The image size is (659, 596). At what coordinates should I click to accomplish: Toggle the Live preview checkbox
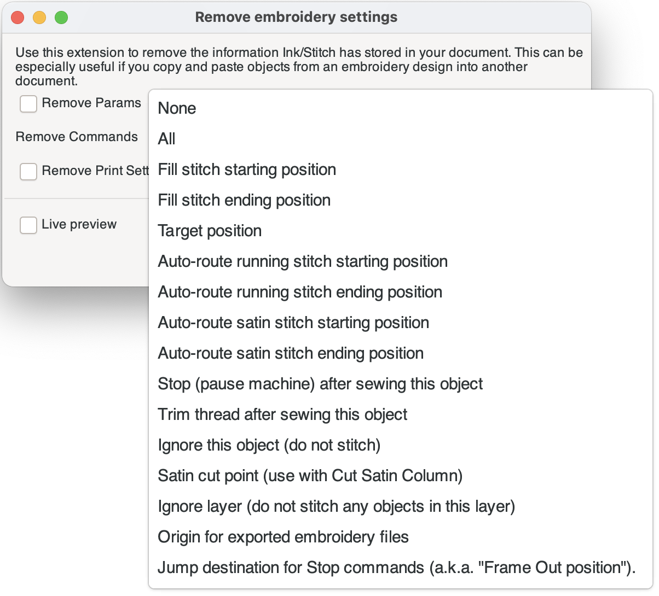(x=28, y=225)
